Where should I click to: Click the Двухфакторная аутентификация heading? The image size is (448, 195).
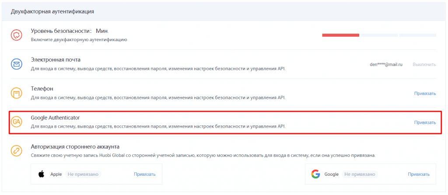[52, 12]
